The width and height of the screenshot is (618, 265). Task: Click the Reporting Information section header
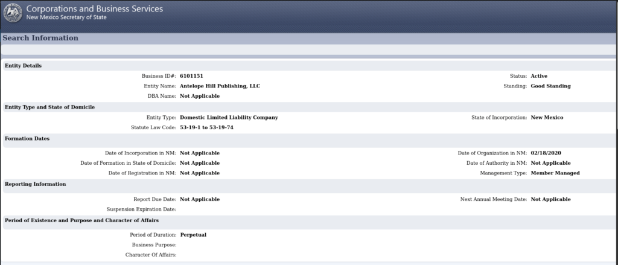coord(36,184)
